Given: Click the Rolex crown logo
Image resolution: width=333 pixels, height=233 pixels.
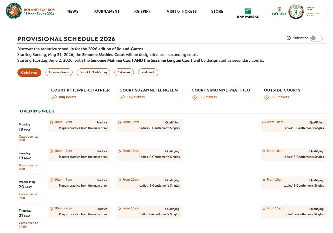Looking at the screenshot, I should pyautogui.click(x=279, y=12).
